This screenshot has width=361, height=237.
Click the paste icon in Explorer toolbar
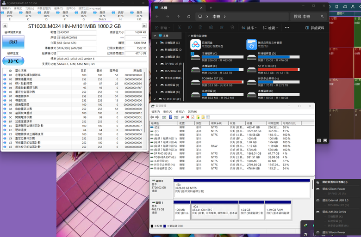pyautogui.click(x=200, y=28)
